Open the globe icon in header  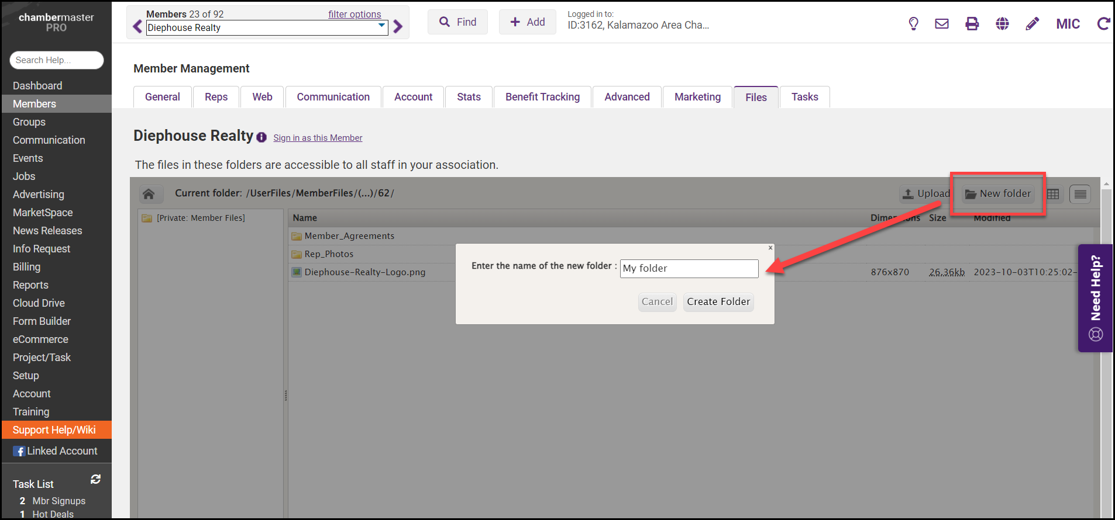[1002, 24]
